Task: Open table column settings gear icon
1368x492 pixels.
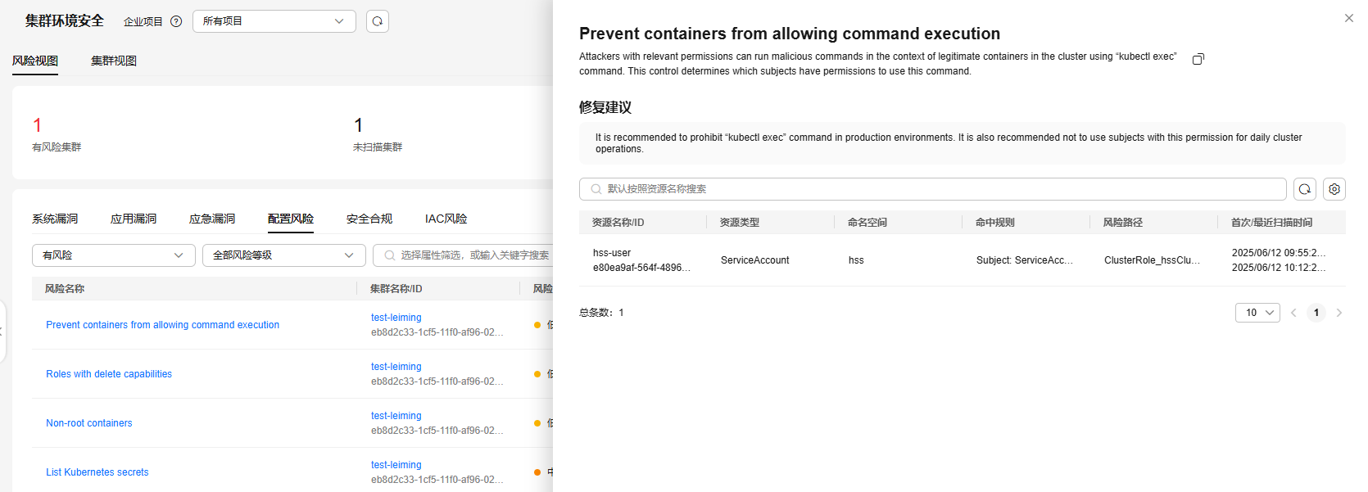Action: (1334, 189)
